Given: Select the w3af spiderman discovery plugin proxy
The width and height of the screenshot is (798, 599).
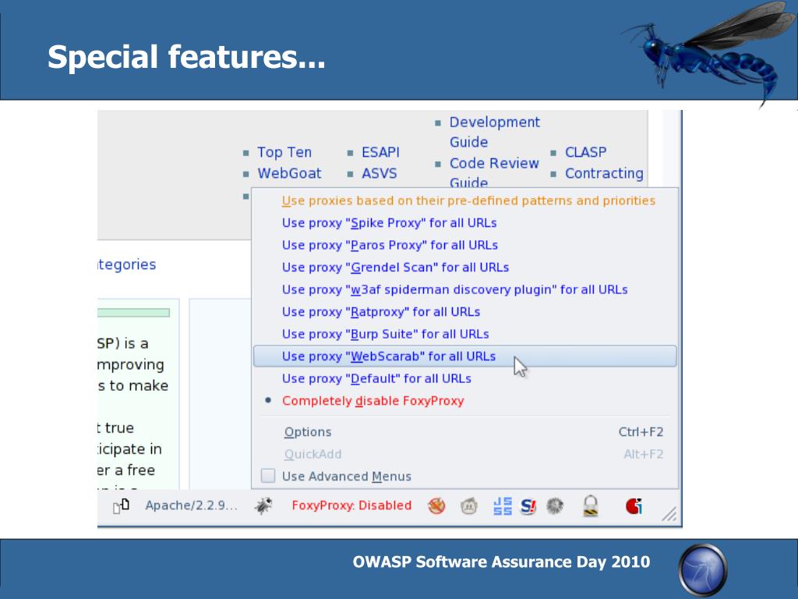Looking at the screenshot, I should tap(465, 290).
